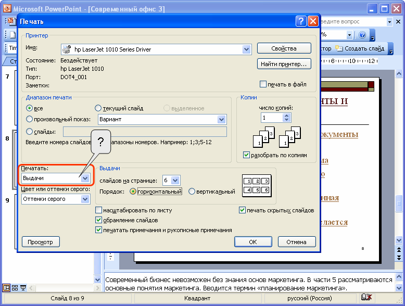Select 'текущий слайд' radio button

click(98, 108)
